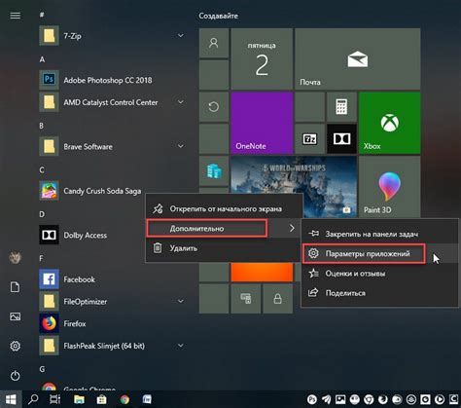Open the Mail (Почта) tile
This screenshot has width=461, height=408.
point(358,59)
